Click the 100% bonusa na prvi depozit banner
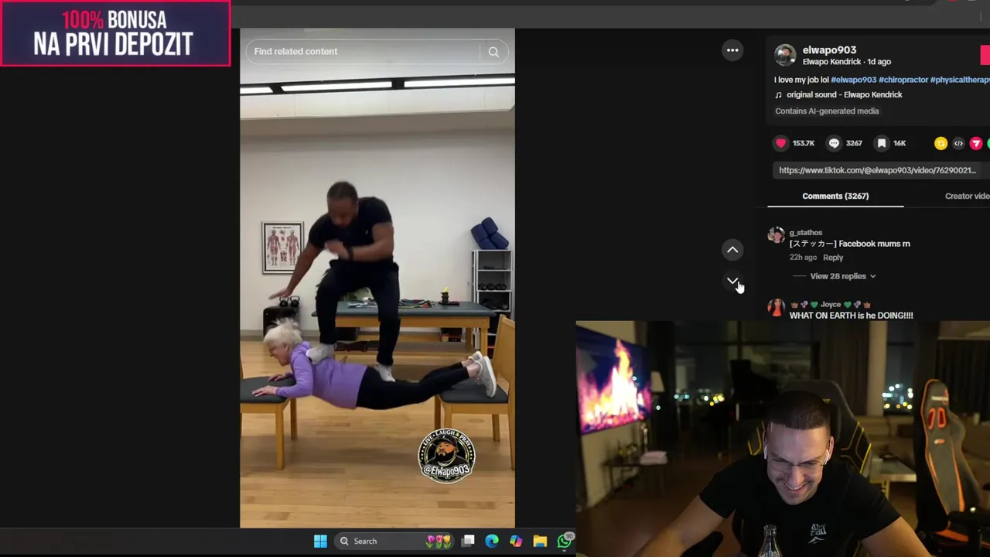This screenshot has height=557, width=990. pyautogui.click(x=114, y=33)
